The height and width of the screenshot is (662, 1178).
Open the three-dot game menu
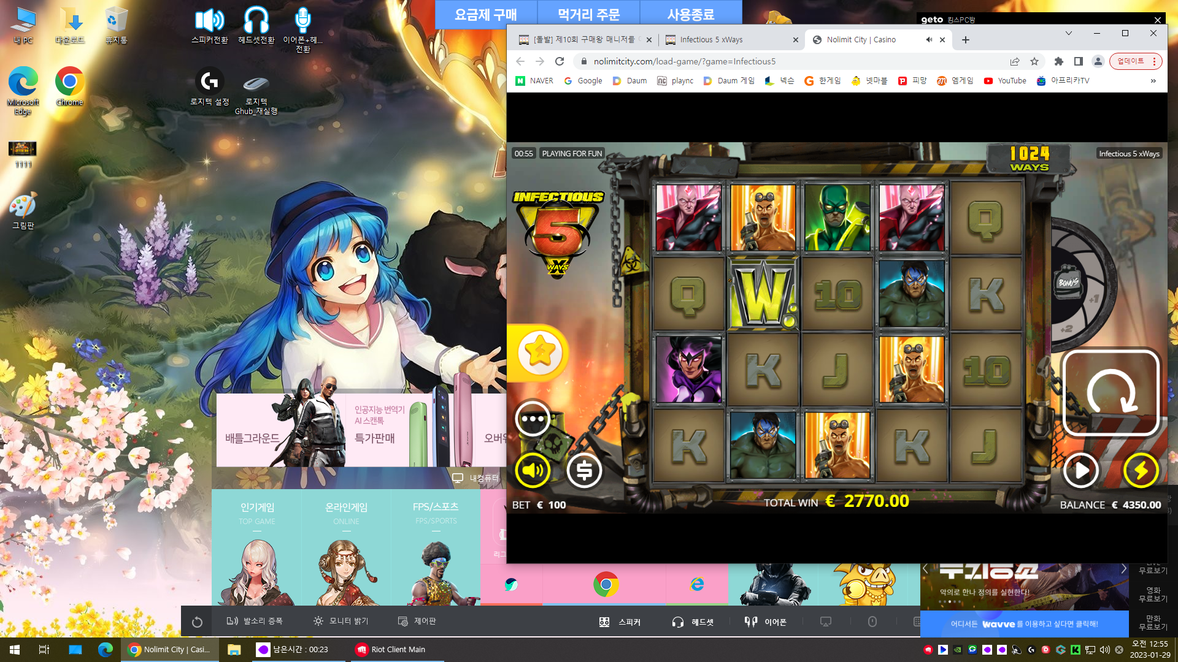[533, 419]
